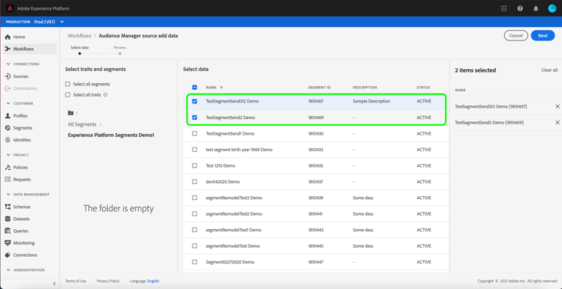The width and height of the screenshot is (562, 289).
Task: Click the Clear all link
Action: pyautogui.click(x=549, y=70)
